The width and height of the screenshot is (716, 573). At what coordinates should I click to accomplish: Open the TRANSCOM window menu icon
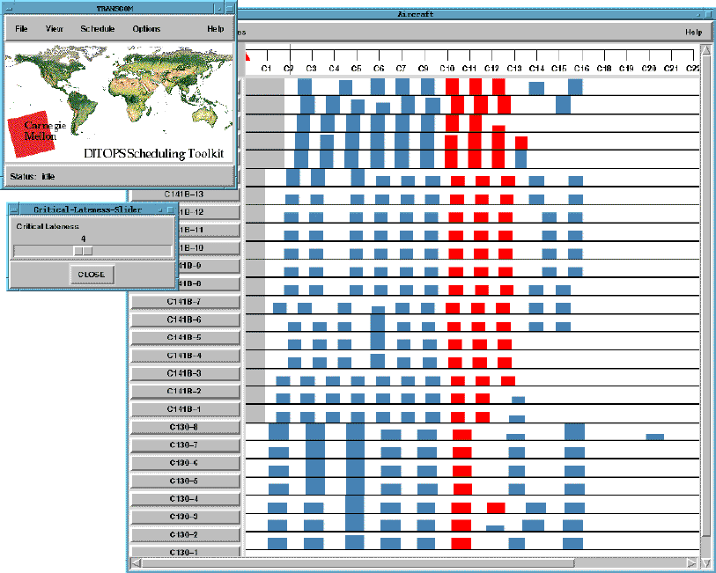coord(8,7)
